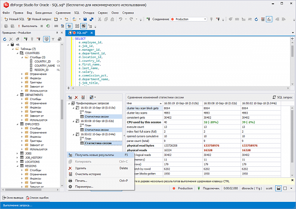Close the yellow CTRL hint bar
Viewport: 296px width, 209px height.
(x=292, y=180)
